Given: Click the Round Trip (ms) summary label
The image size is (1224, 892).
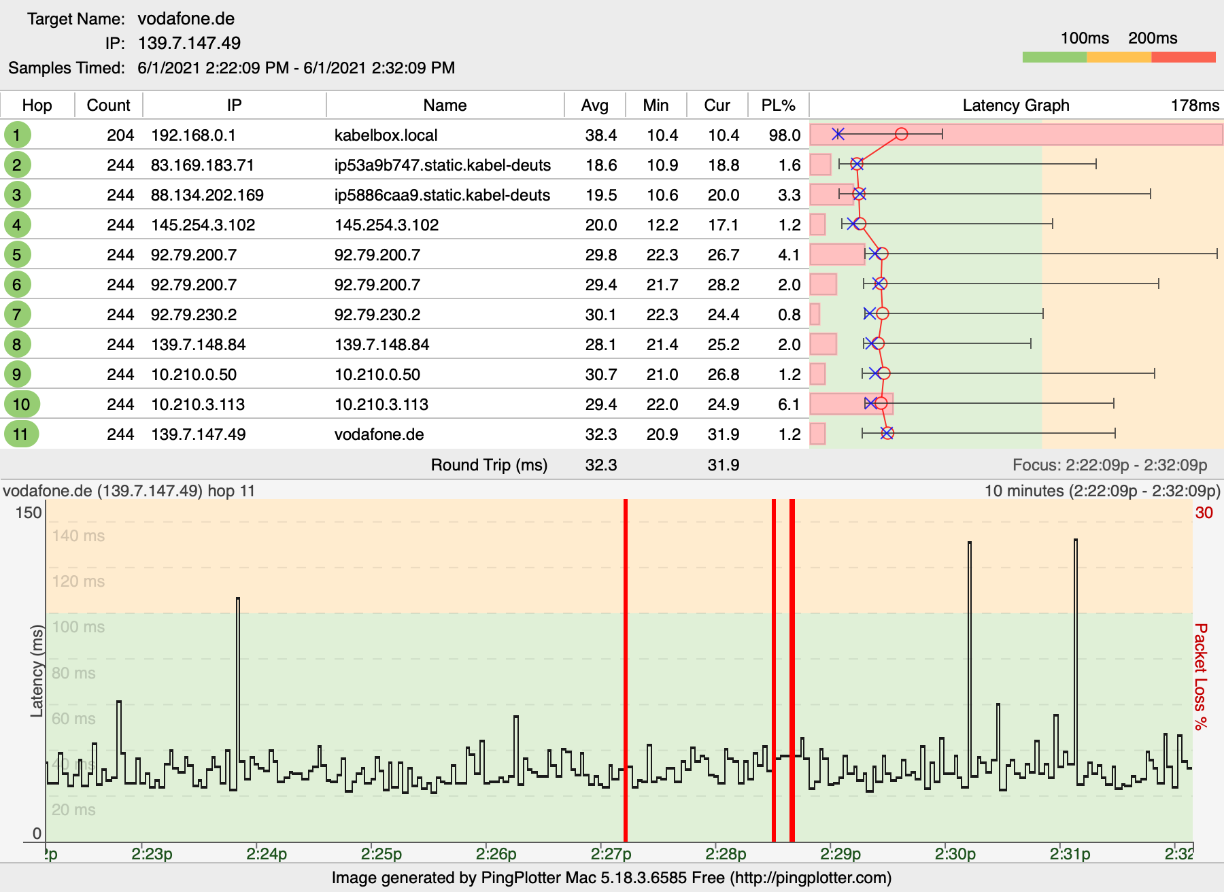Looking at the screenshot, I should (x=489, y=465).
